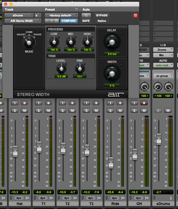Viewport: 178px width, 209px height.
Task: Open the AIR Stereo Width plug-in selector
Action: pyautogui.click(x=23, y=21)
